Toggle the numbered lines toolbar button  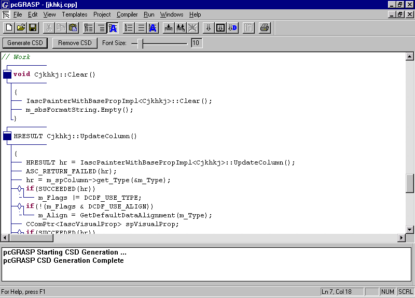click(x=129, y=28)
